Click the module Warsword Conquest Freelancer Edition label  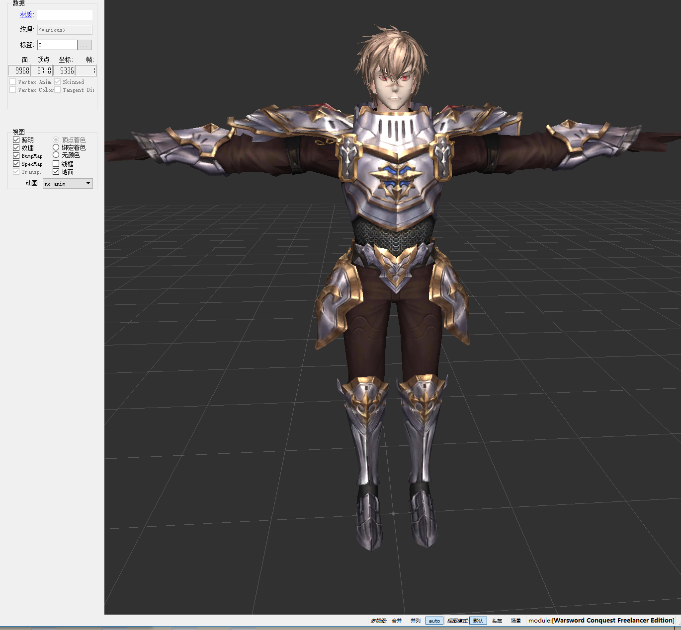click(x=601, y=621)
